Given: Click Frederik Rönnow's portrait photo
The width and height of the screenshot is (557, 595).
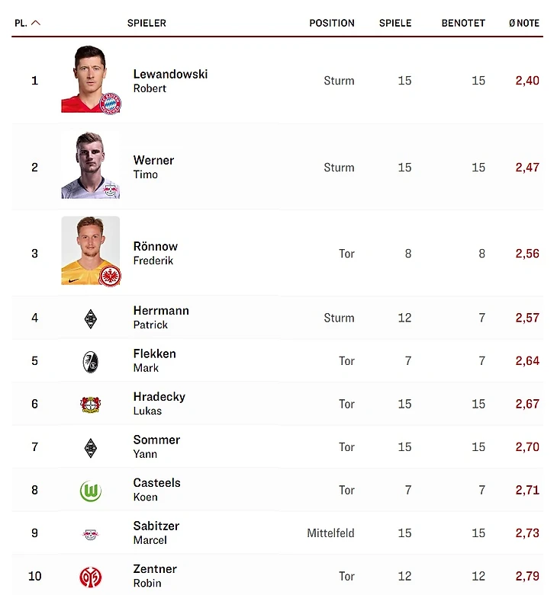Looking at the screenshot, I should (91, 251).
